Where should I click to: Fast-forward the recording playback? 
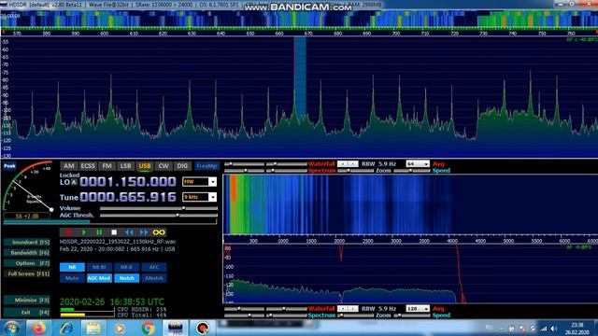pos(144,232)
